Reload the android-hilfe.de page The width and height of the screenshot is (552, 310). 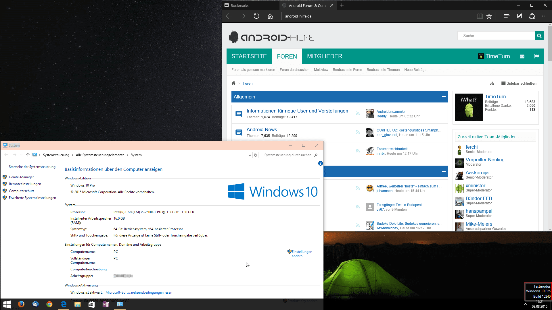click(256, 16)
